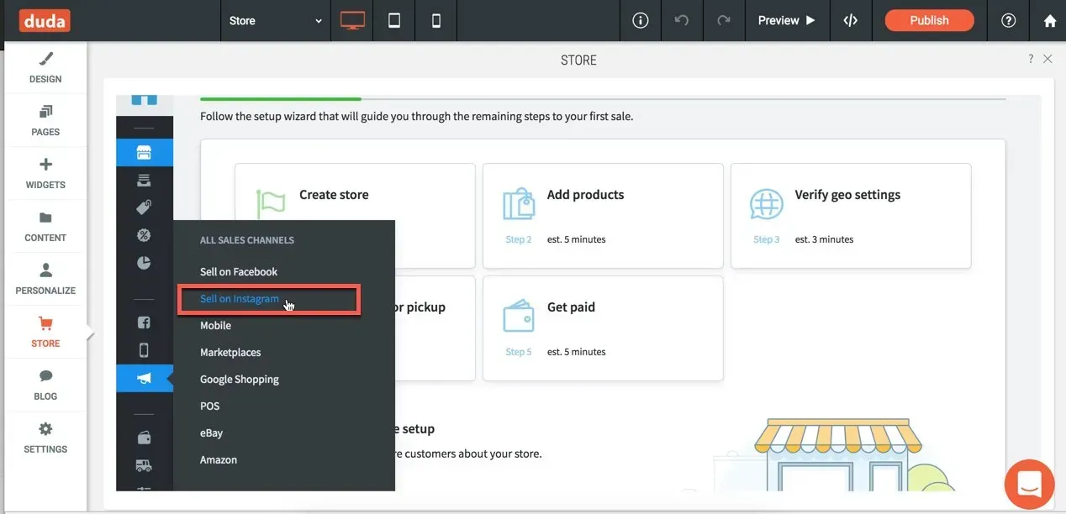Select Amazon sales channel
The height and width of the screenshot is (514, 1066).
point(219,460)
